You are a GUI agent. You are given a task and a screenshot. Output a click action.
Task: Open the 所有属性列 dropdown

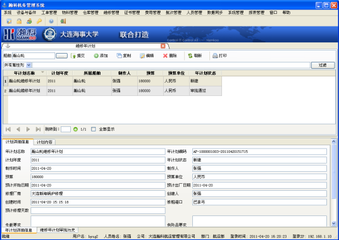point(28,65)
